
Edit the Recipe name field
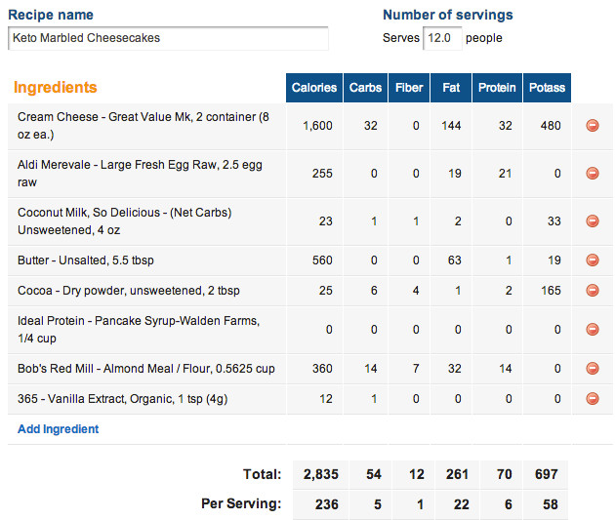tap(168, 38)
